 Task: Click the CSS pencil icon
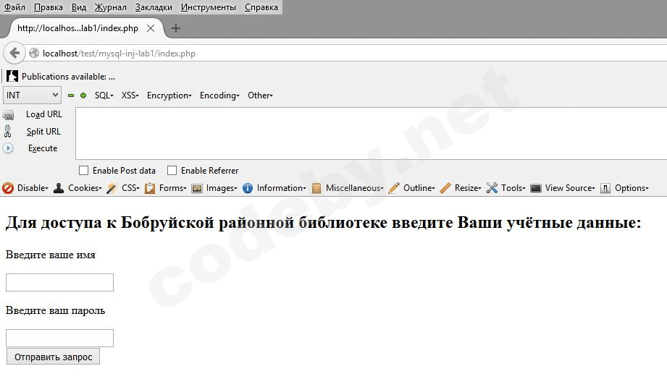[112, 188]
